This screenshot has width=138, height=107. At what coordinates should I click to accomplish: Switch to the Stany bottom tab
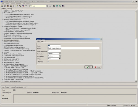tap(3, 87)
